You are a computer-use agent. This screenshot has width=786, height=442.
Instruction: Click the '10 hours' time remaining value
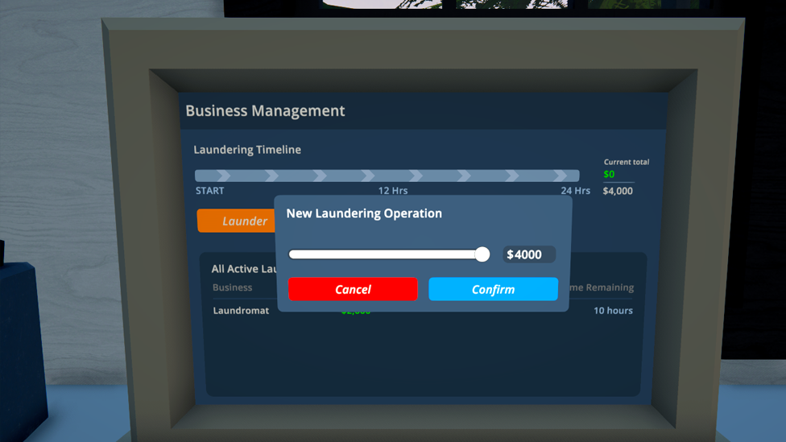(x=613, y=310)
